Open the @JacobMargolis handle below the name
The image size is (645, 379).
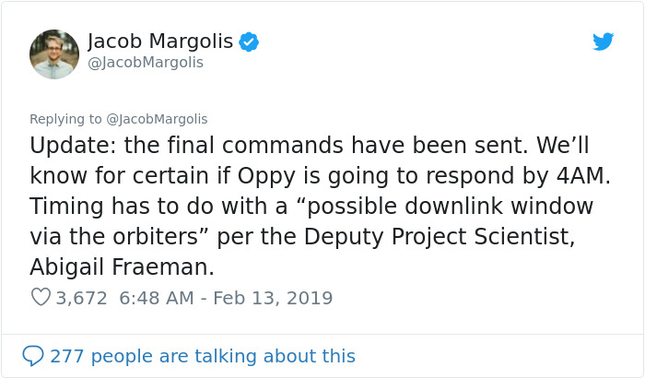(146, 63)
